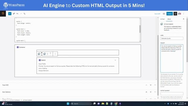
Task: Click the Yoast SEO panel title
Action: pos(5,85)
